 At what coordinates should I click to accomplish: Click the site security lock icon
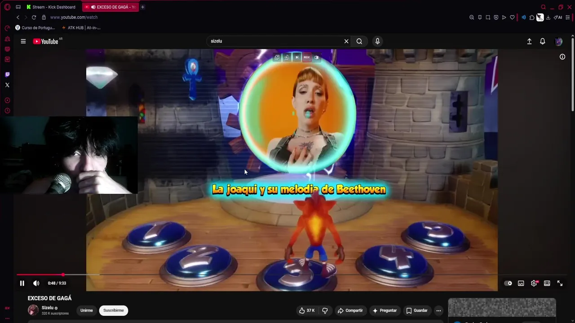pos(44,17)
